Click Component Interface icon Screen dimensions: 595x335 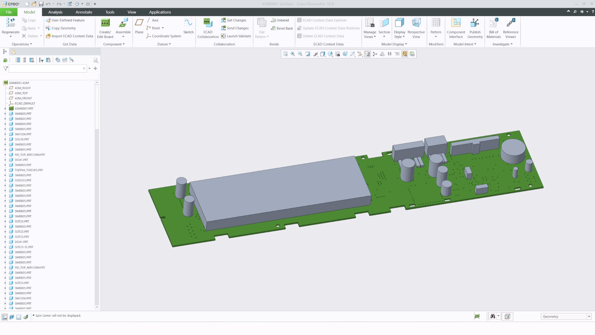point(456,23)
